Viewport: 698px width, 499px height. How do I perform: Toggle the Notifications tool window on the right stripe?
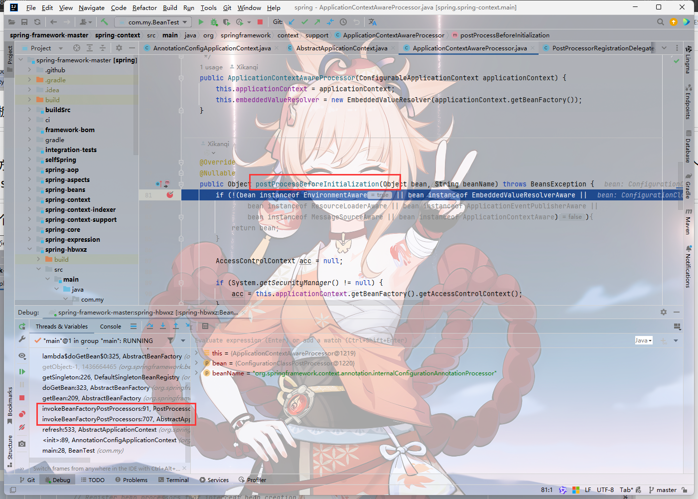tap(688, 267)
